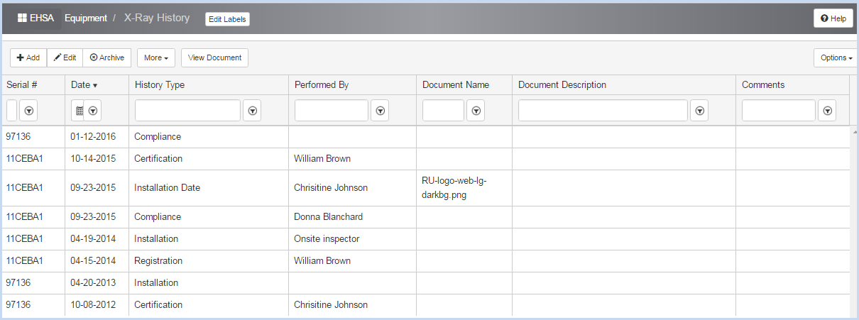Click the View Document button
Image resolution: width=859 pixels, height=320 pixels.
pyautogui.click(x=214, y=57)
